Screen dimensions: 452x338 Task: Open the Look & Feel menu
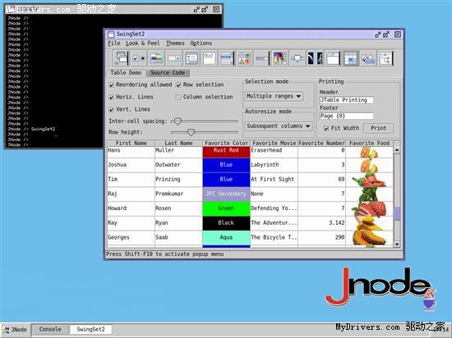[143, 43]
